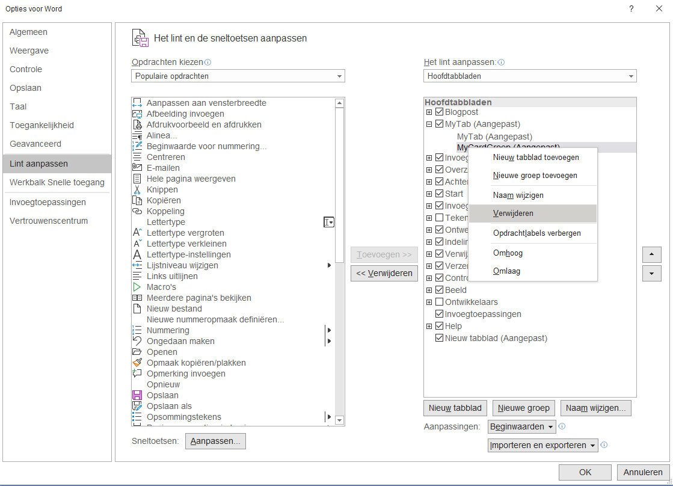Image resolution: width=673 pixels, height=486 pixels.
Task: Click the Aanpassen aan vensterbreedte icon
Action: point(137,103)
